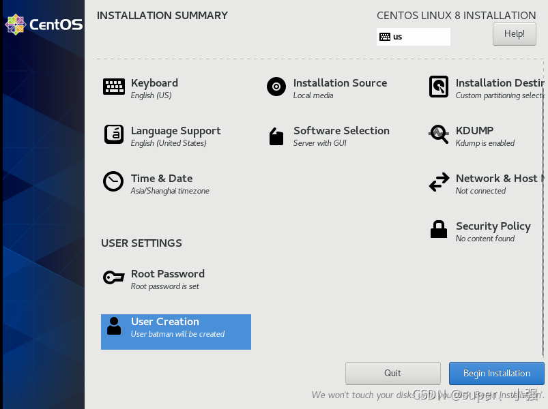Click 'Kdump is enabled' text
This screenshot has width=548, height=409.
[x=485, y=143]
